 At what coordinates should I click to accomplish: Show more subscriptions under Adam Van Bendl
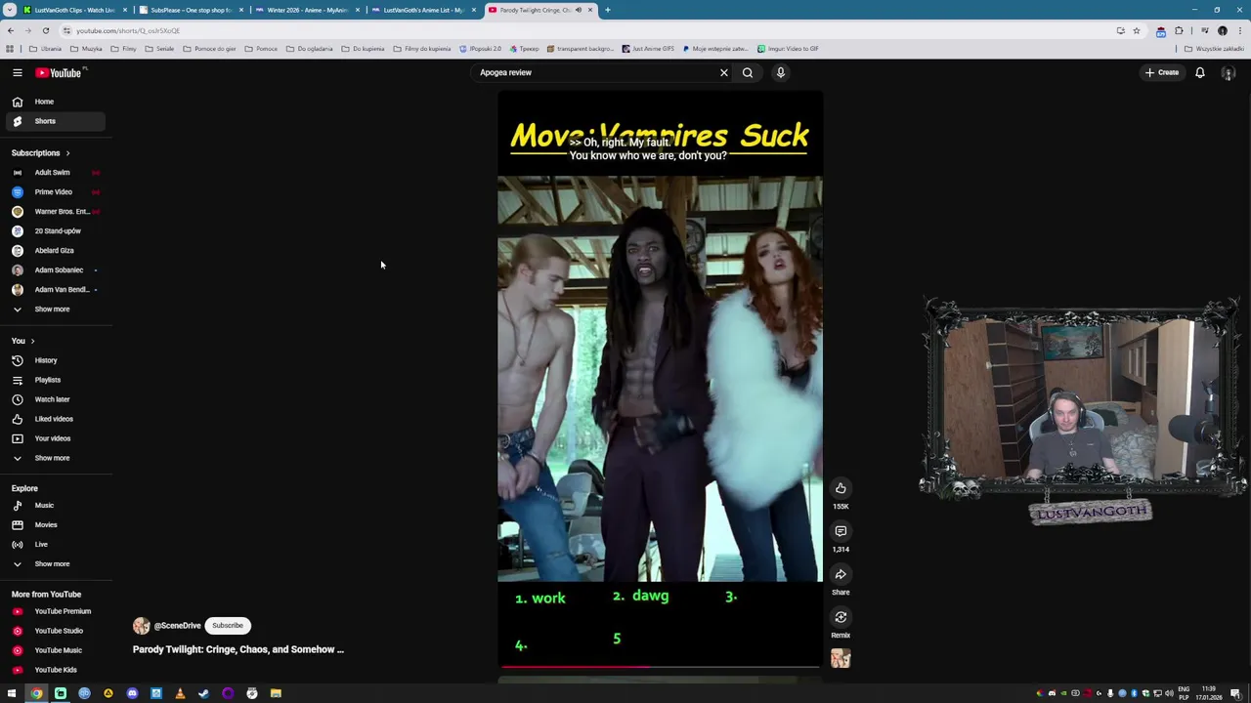(55, 310)
